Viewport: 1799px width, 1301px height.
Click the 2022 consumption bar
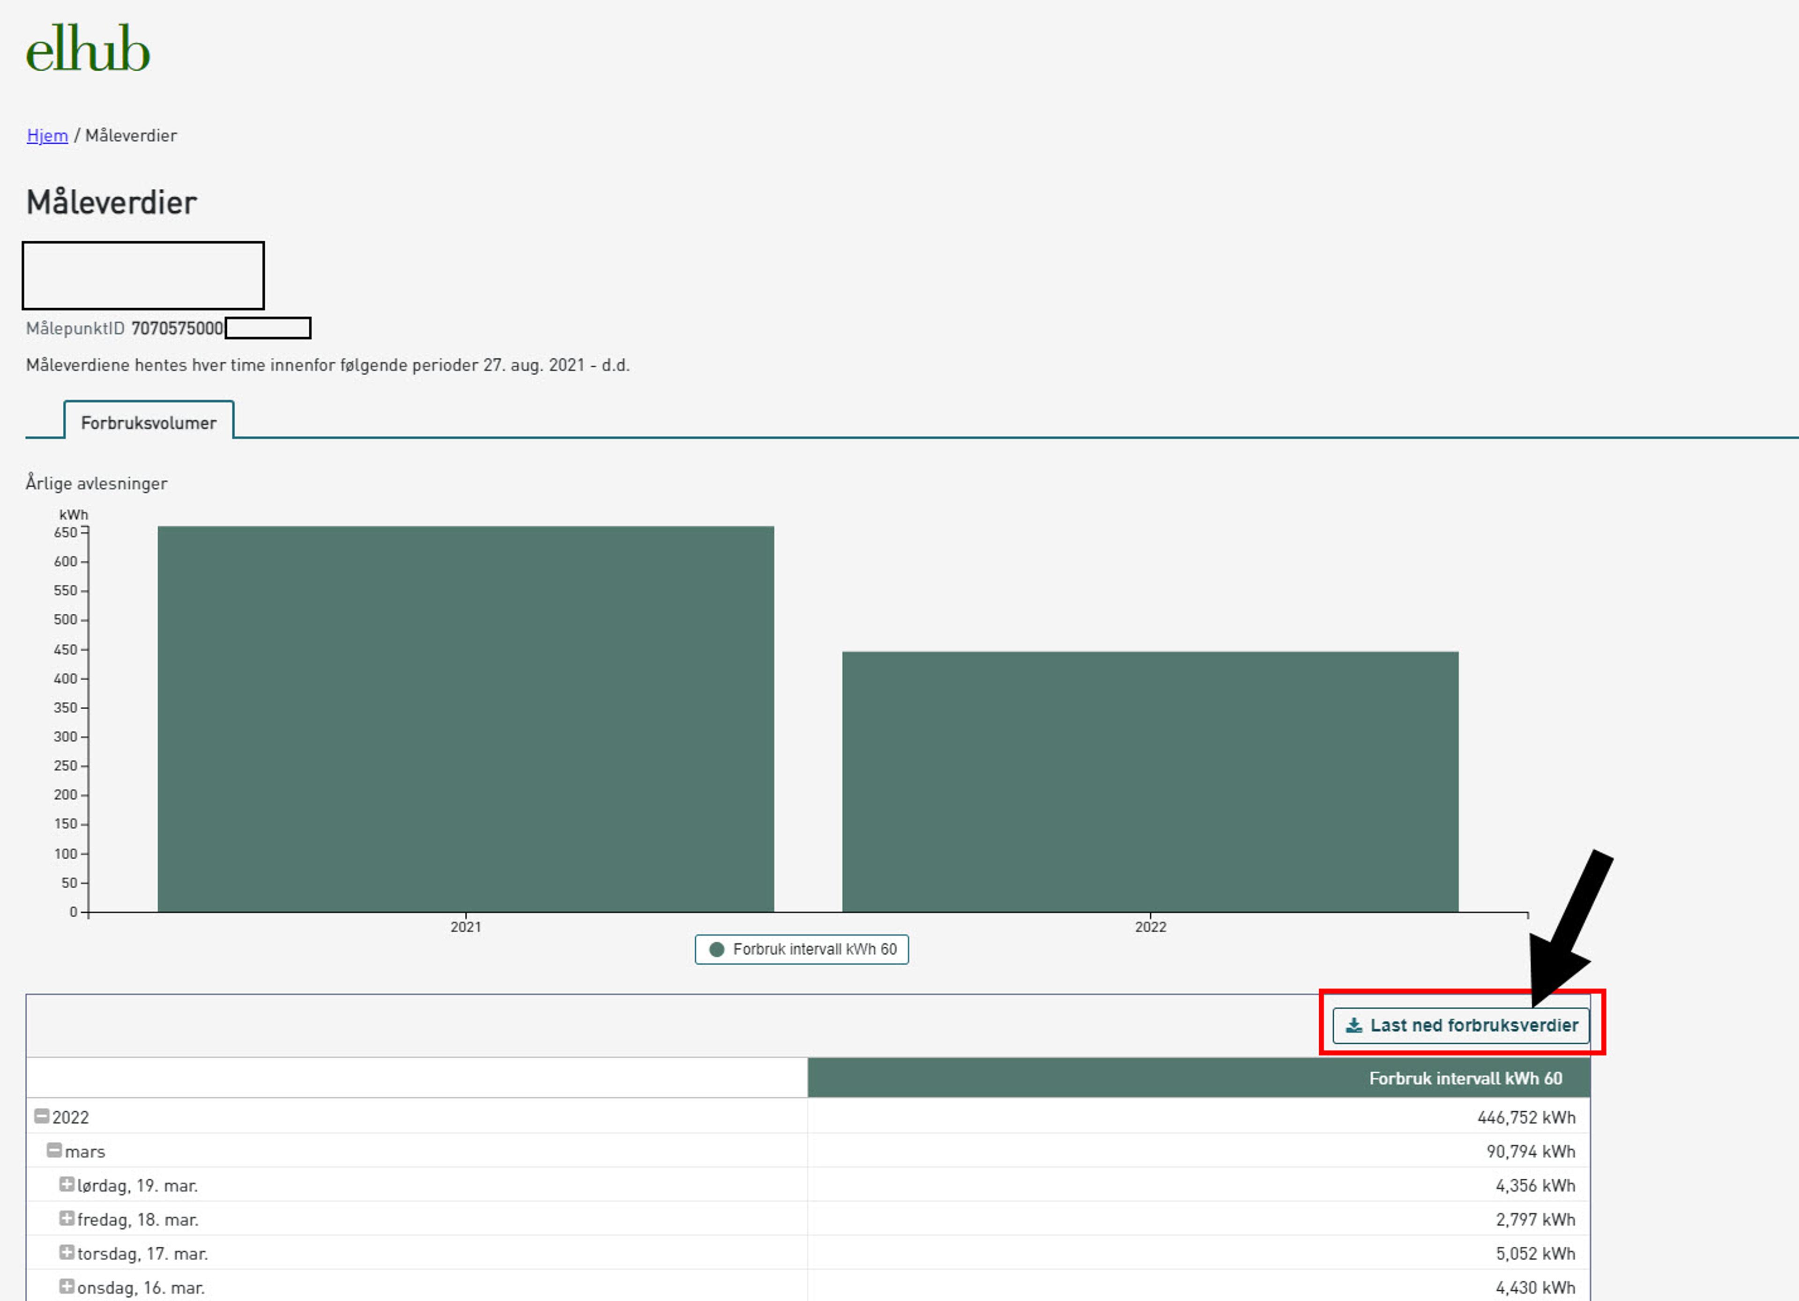coord(1149,781)
